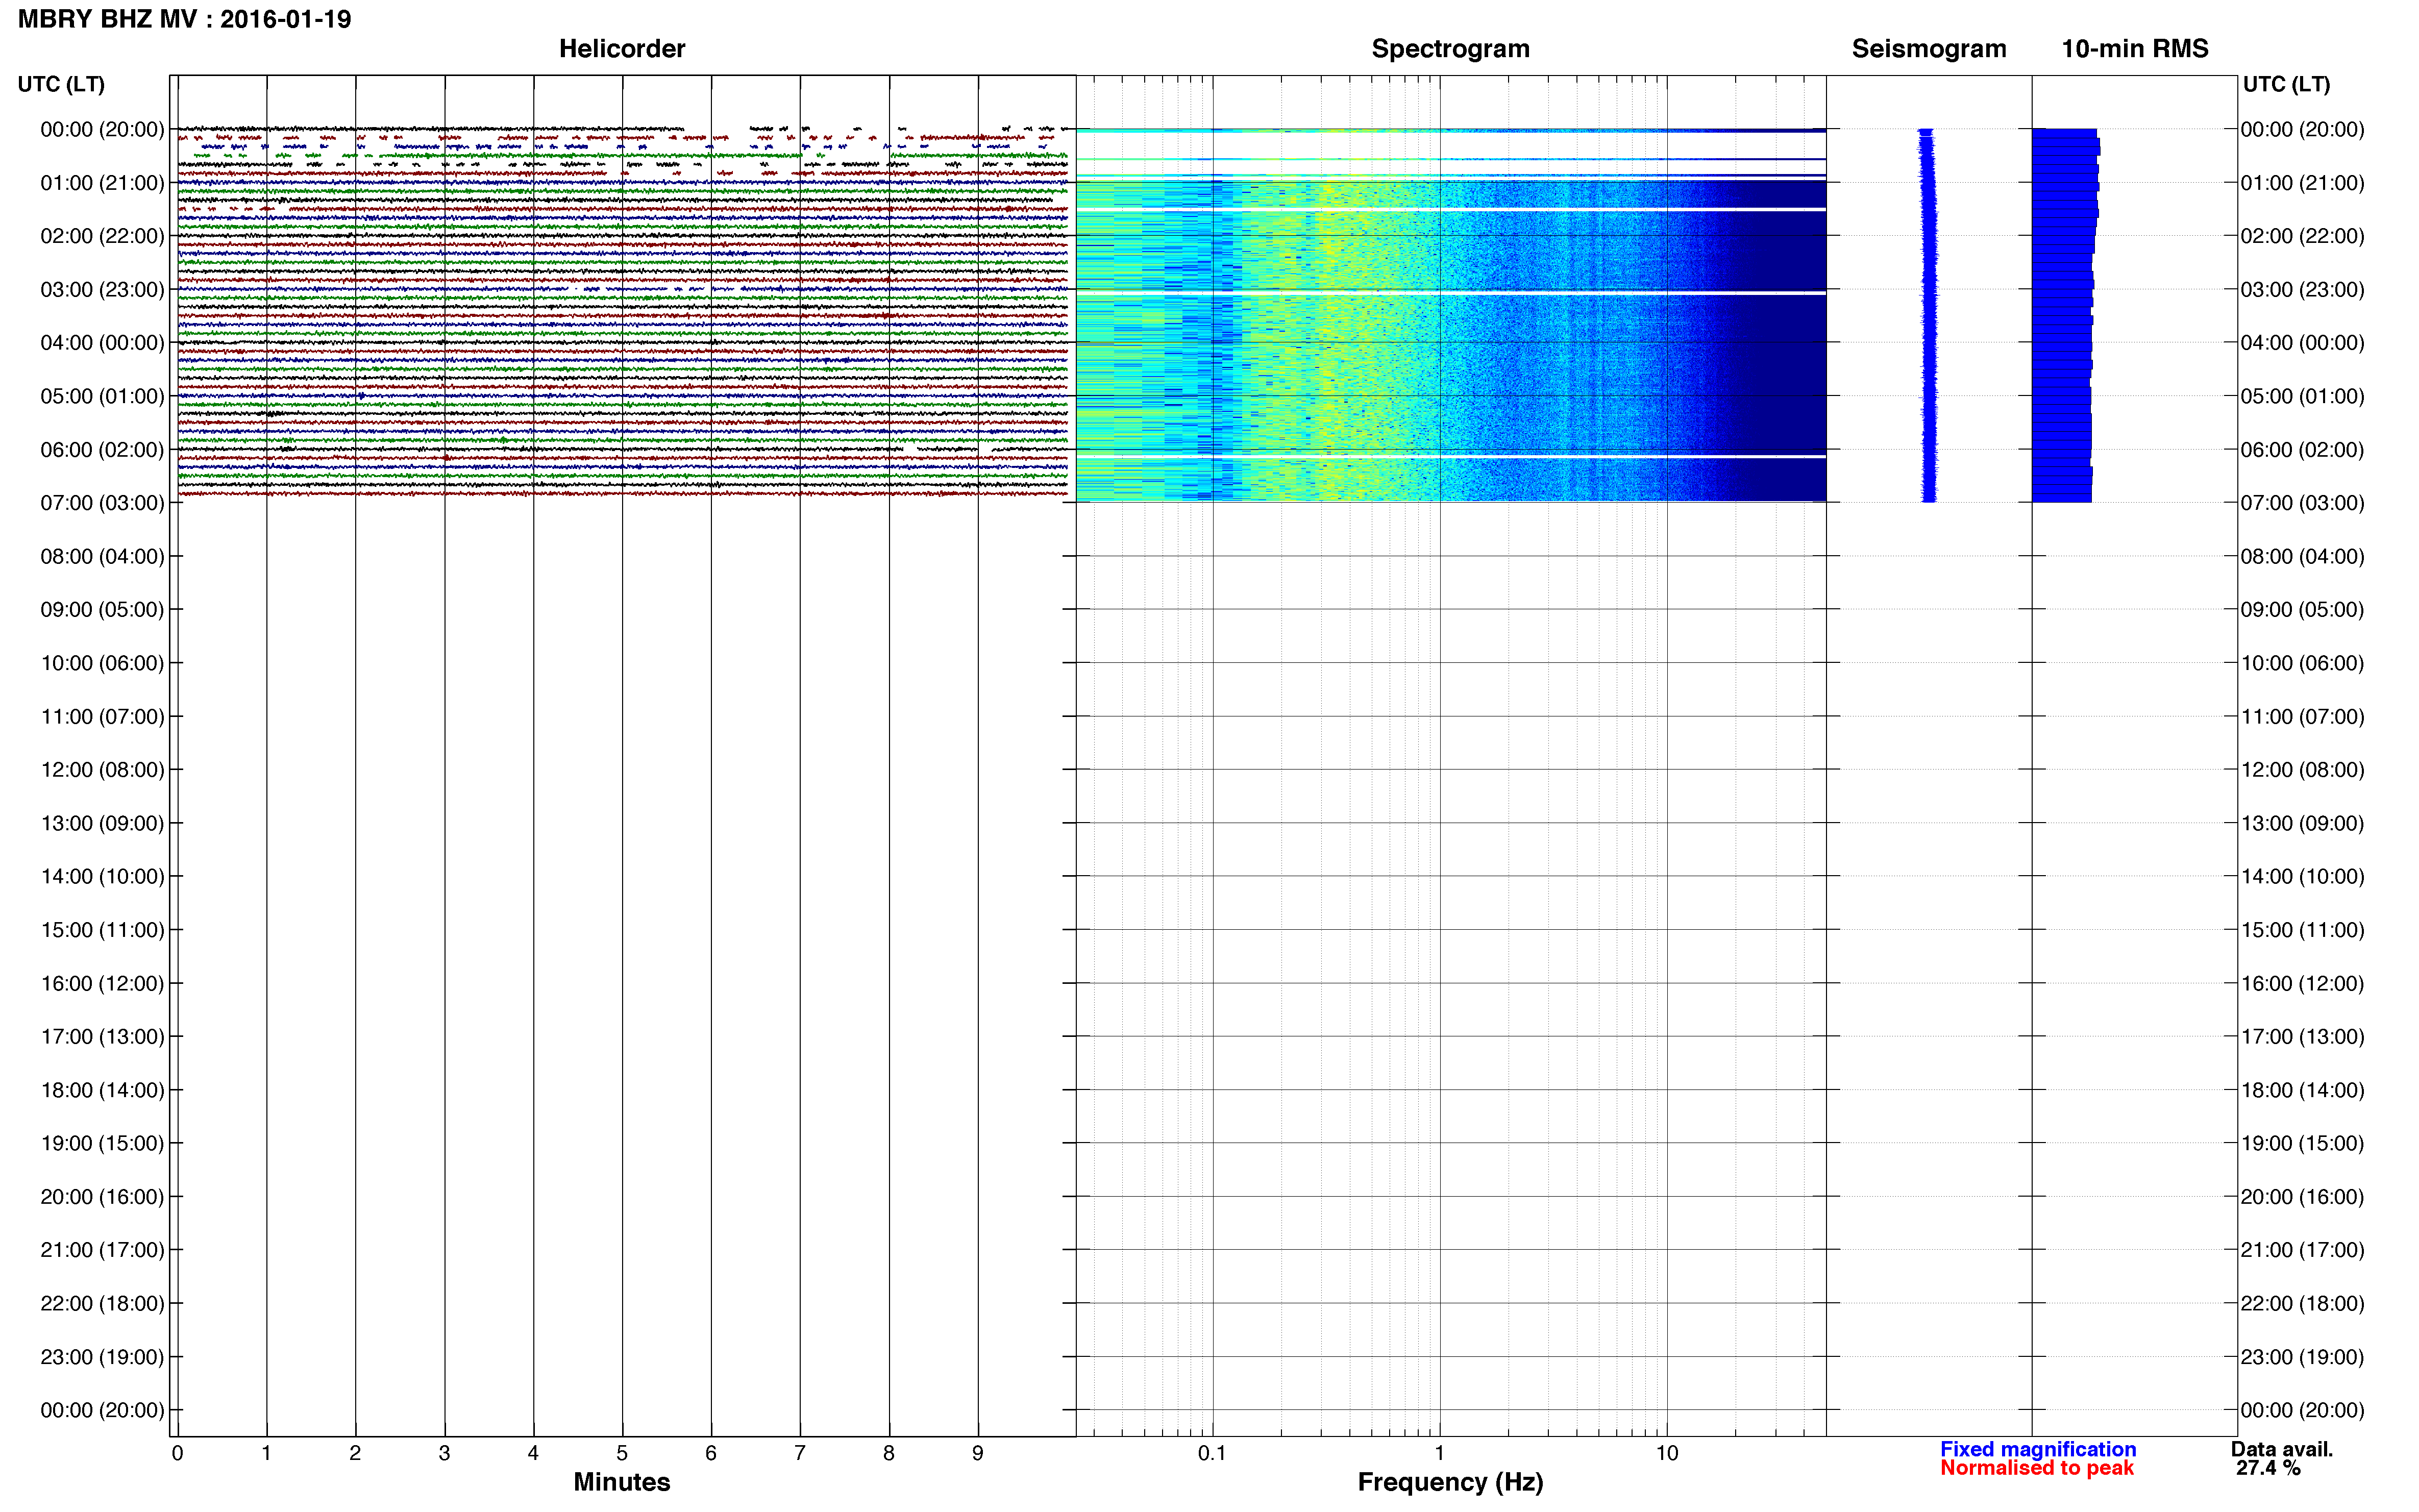Click the '27.4 %' data availability value
This screenshot has width=2419, height=1512.
coord(2269,1468)
